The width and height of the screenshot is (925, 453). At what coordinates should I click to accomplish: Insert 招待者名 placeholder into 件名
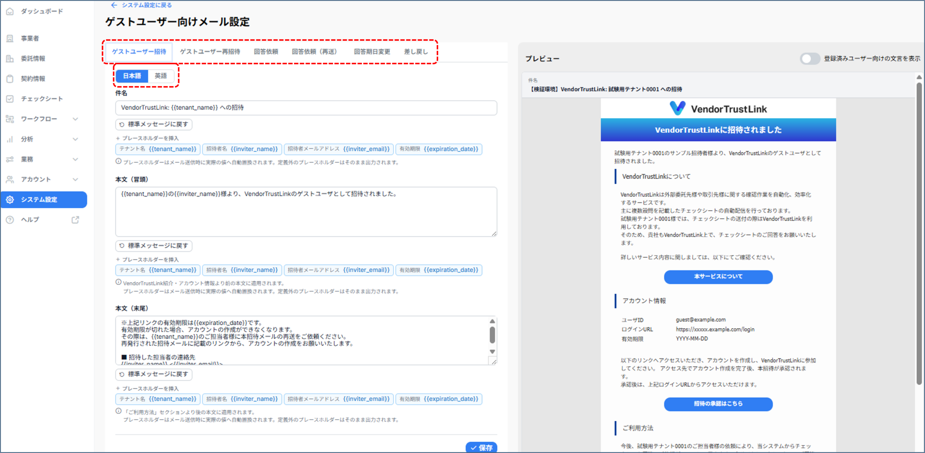tap(242, 149)
